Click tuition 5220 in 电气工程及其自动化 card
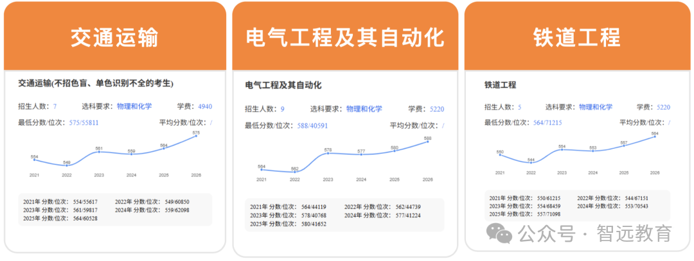The width and height of the screenshot is (694, 261). (437, 110)
